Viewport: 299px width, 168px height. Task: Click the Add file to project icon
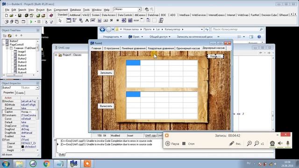pyautogui.click(x=38, y=15)
